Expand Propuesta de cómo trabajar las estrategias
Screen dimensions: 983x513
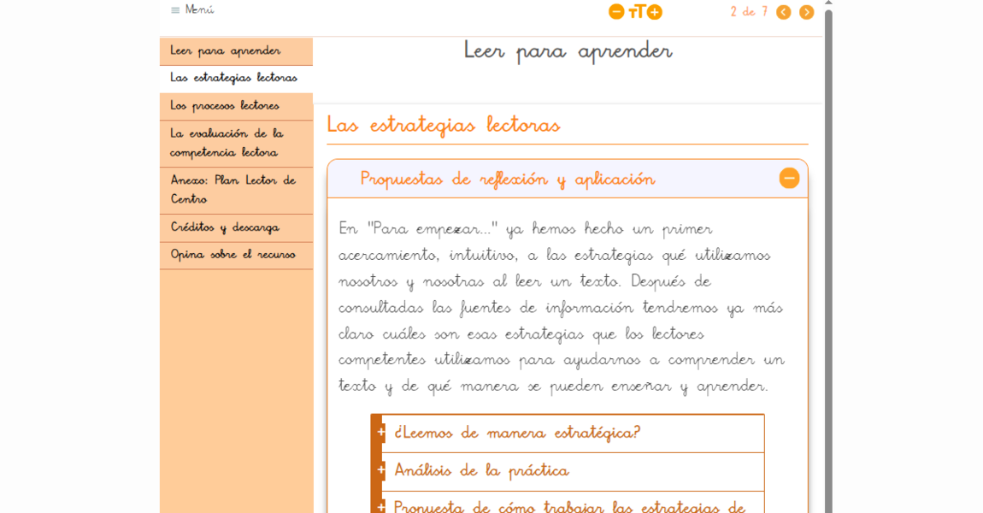pyautogui.click(x=380, y=506)
